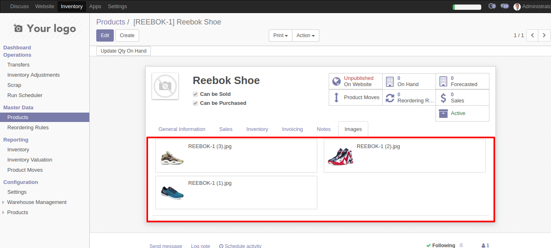The width and height of the screenshot is (551, 248).
Task: Toggle the Can be Purchased checkbox
Action: pyautogui.click(x=195, y=103)
